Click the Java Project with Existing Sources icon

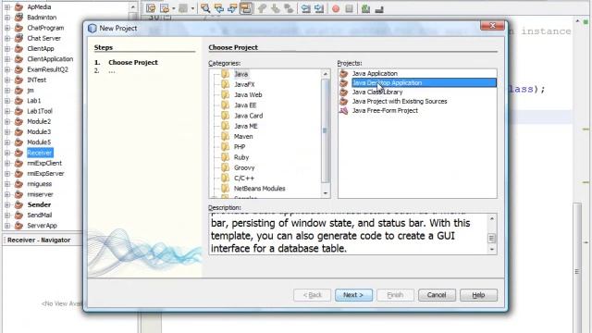[343, 101]
